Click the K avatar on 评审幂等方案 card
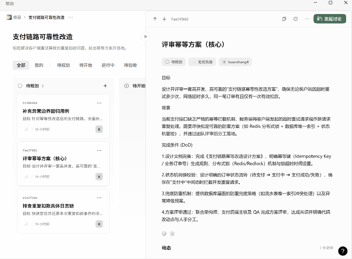The image size is (352, 259). tap(99, 177)
